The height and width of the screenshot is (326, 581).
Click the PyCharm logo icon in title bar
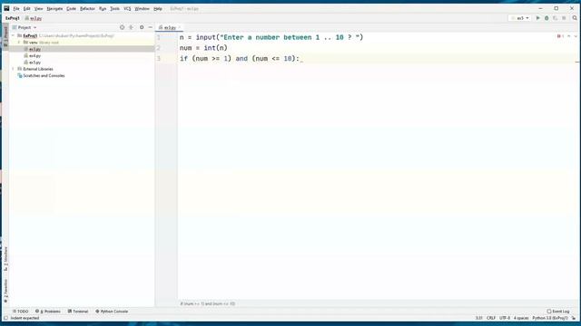6,8
